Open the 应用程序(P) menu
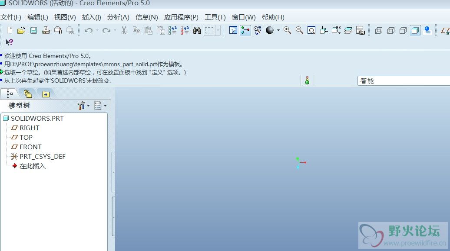 181,17
